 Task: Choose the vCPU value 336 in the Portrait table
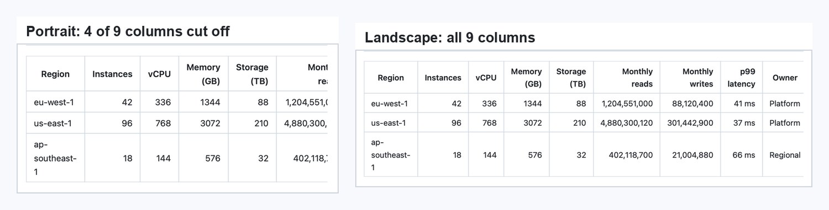159,102
